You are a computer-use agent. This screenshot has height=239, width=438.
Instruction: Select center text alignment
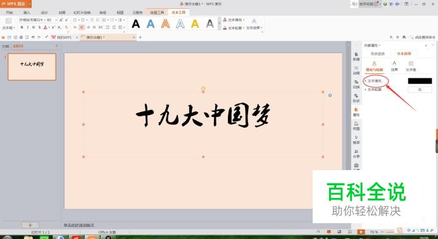81,27
